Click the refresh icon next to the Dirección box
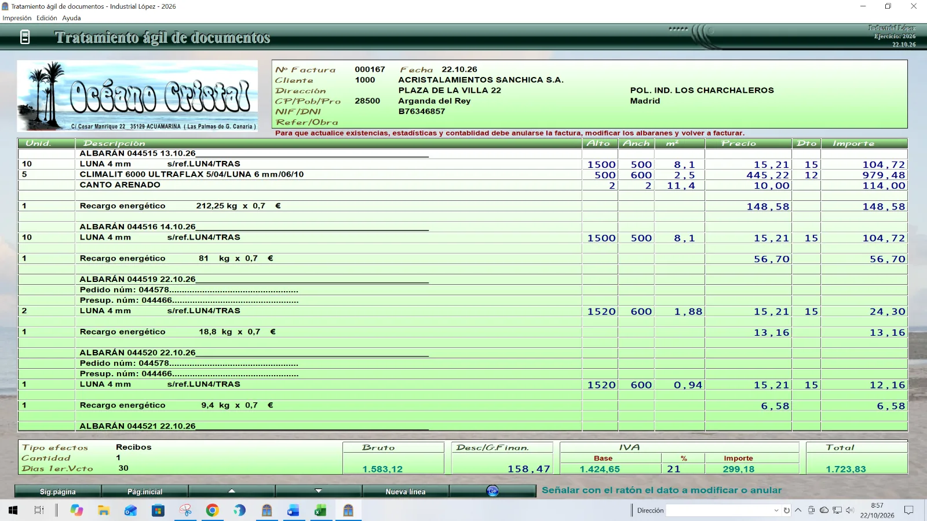 [786, 510]
